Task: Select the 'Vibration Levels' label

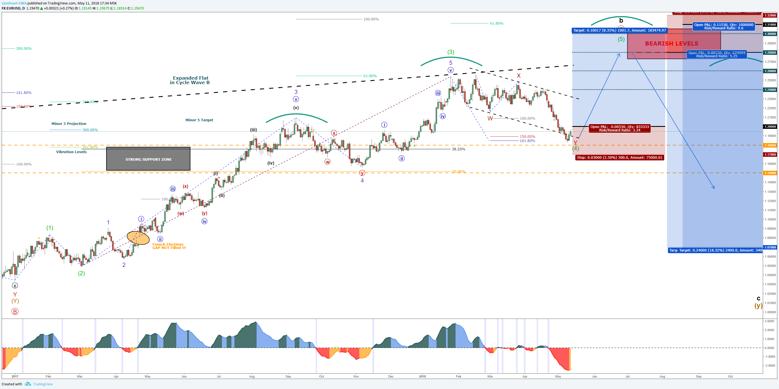Action: [x=71, y=152]
